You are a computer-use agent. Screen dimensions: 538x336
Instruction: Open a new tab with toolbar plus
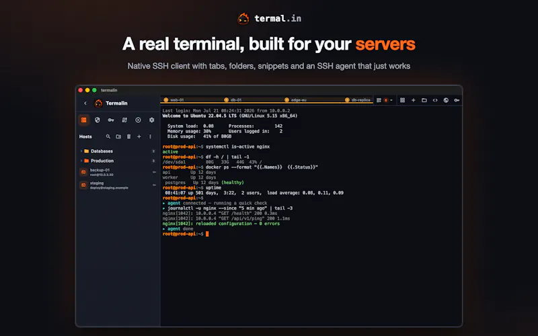click(x=413, y=100)
